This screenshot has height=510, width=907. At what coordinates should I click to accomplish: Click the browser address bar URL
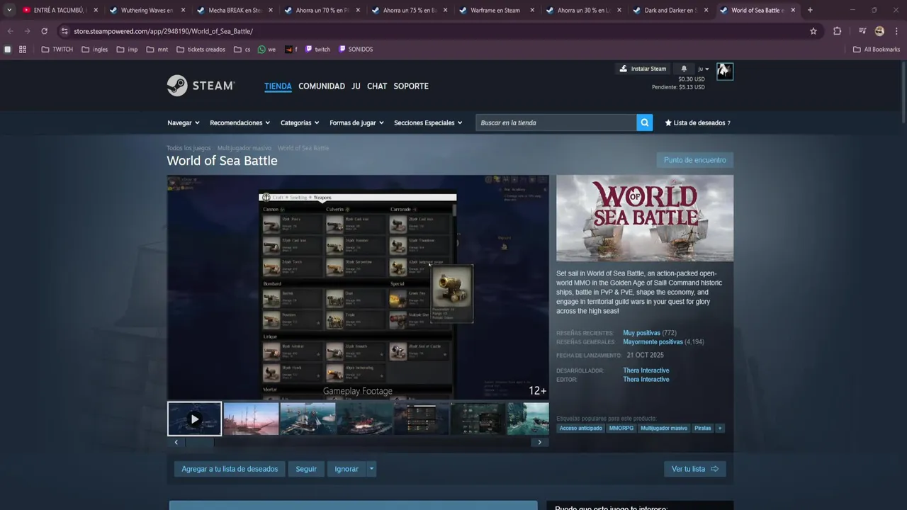click(x=163, y=31)
